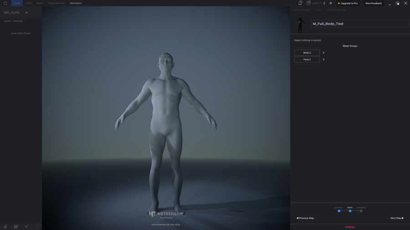Remove the Face.2 group with X
410x230 pixels.
323,60
